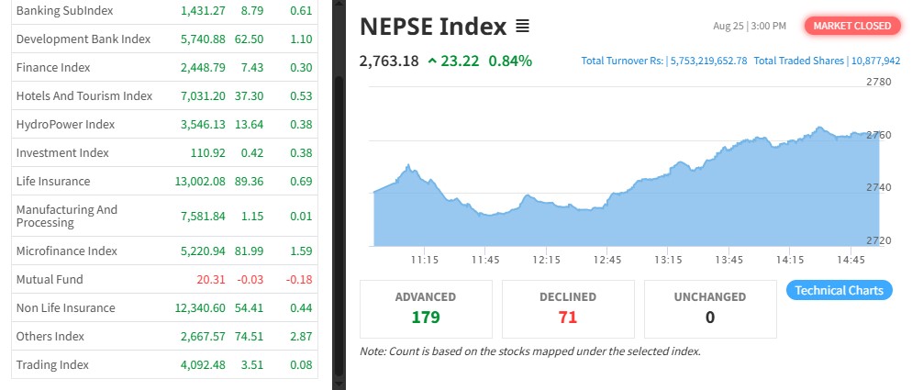Image resolution: width=912 pixels, height=390 pixels.
Task: Click the Declined 71 stocks box
Action: 567,308
